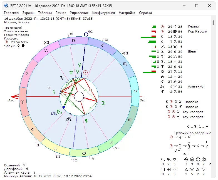This screenshot has width=218, height=180.
Task: Select the Scorpio sign on the zodiac ring
Action: click(125, 64)
